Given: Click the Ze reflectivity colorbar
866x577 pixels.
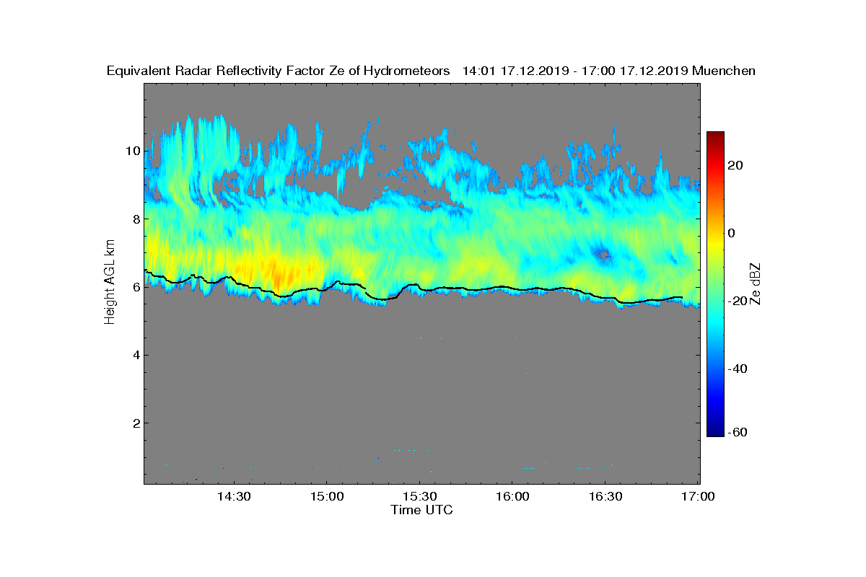Looking at the screenshot, I should tap(715, 284).
